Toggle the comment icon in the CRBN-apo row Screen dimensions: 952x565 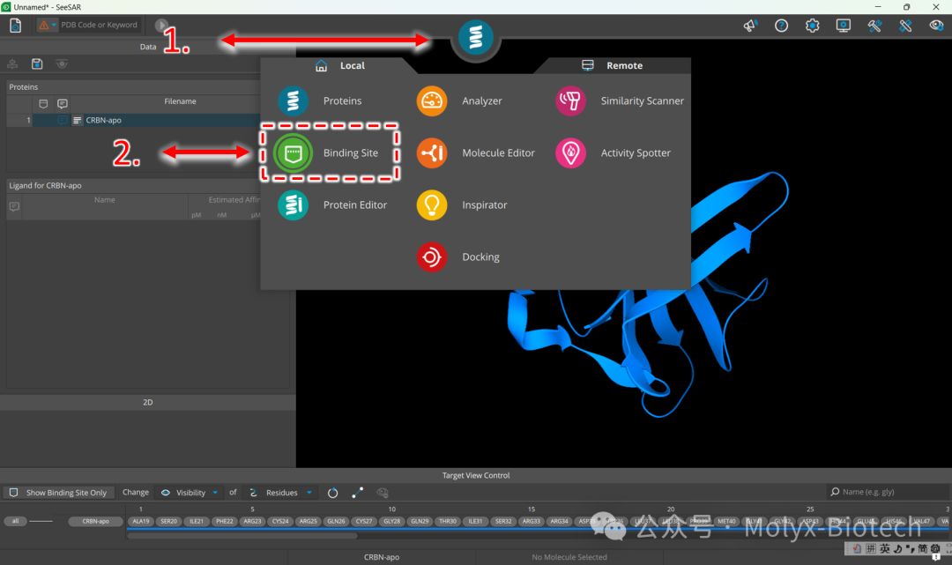click(62, 120)
